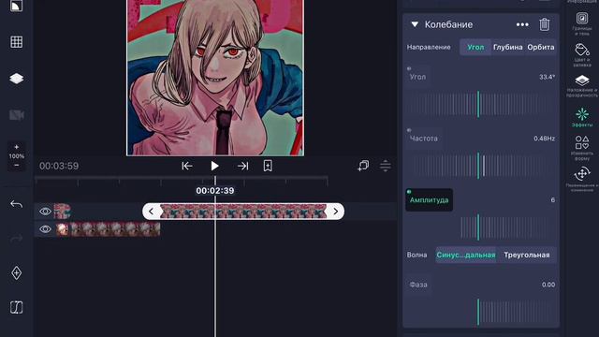Open the Перемещение и изменение (move and transform) panel
This screenshot has width=599, height=337.
pyautogui.click(x=582, y=180)
